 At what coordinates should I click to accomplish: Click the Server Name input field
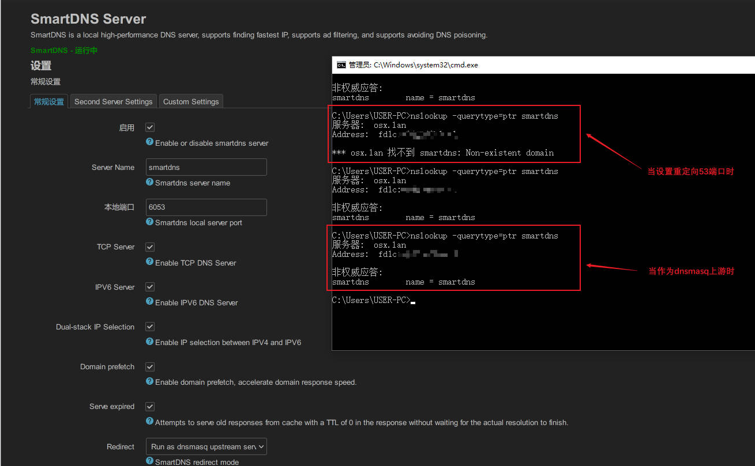tap(206, 167)
